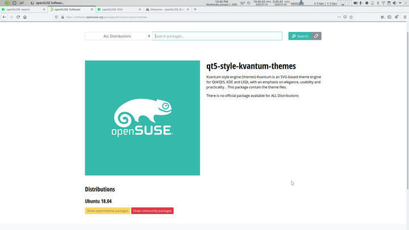Image resolution: width=409 pixels, height=230 pixels.
Task: Click the 10:45 PM clock in panel
Action: (x=222, y=3)
